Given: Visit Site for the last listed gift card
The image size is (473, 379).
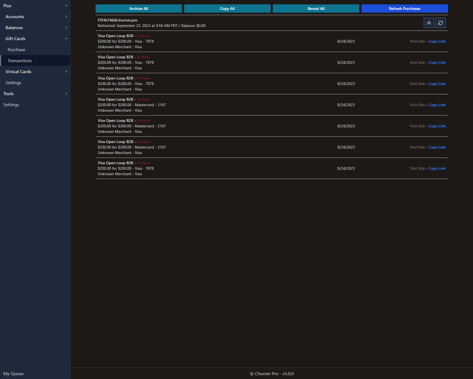Looking at the screenshot, I should tap(417, 168).
